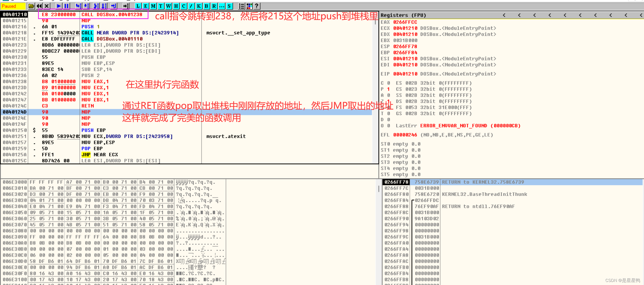This screenshot has height=285, width=644.
Task: Show Call stack window (K)
Action: pos(199,6)
